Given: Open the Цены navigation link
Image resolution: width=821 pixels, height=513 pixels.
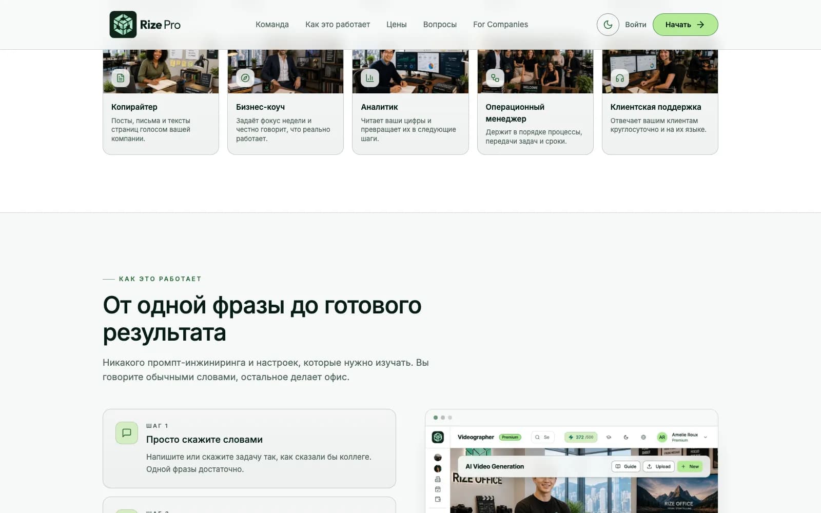Looking at the screenshot, I should [x=397, y=25].
